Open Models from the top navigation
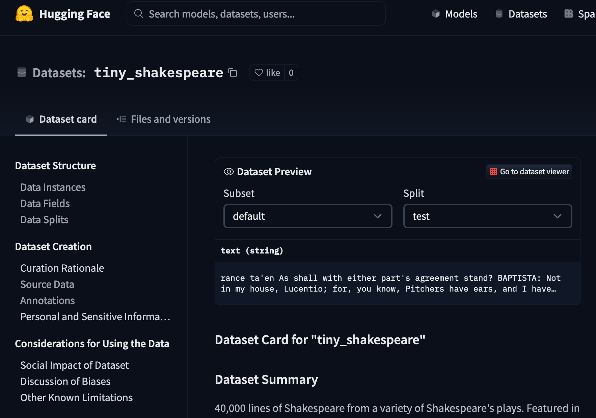The height and width of the screenshot is (418, 596). pyautogui.click(x=454, y=14)
